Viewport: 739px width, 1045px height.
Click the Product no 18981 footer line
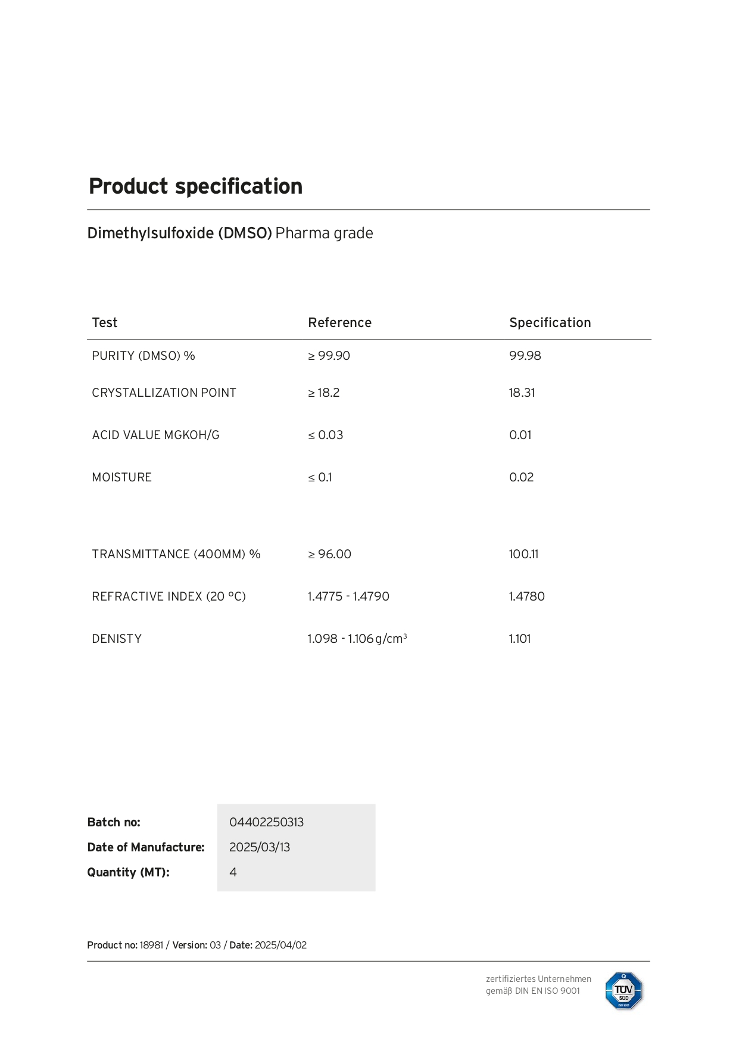pos(197,945)
